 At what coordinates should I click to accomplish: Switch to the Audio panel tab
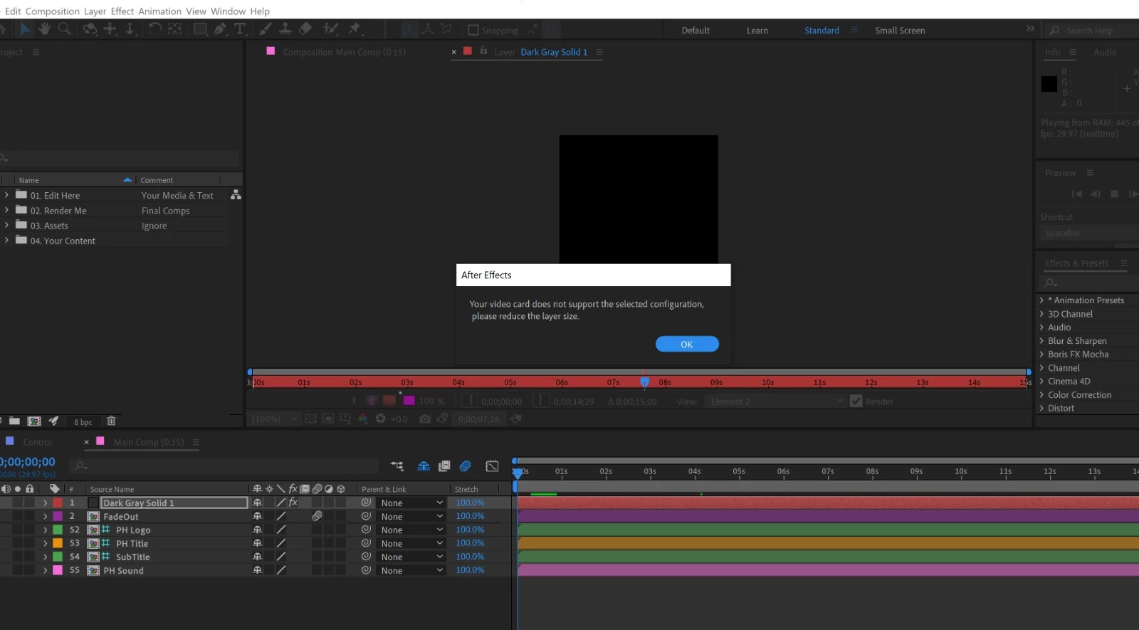[x=1105, y=52]
